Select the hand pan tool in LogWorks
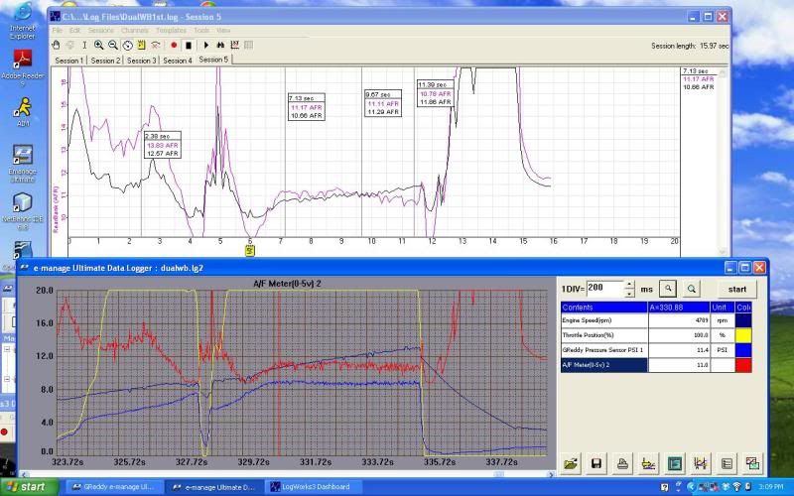 click(x=57, y=45)
